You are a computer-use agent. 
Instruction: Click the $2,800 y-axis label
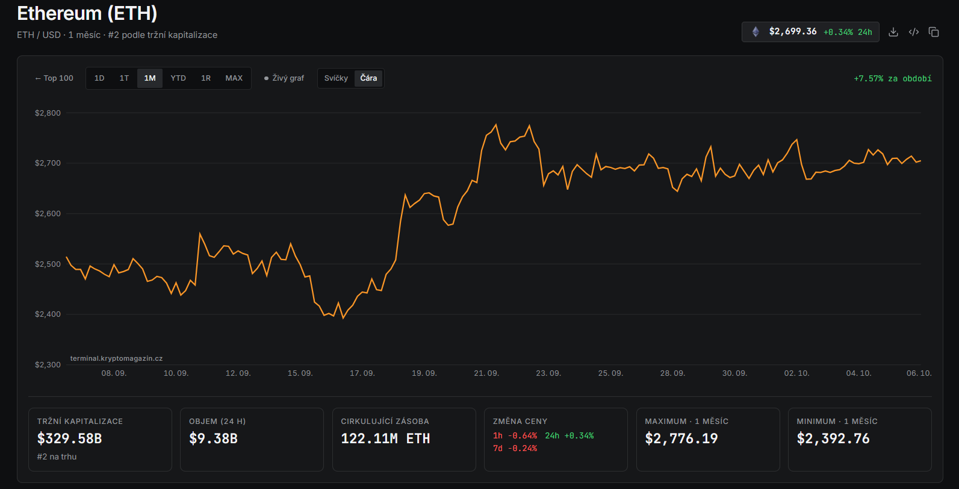point(48,113)
